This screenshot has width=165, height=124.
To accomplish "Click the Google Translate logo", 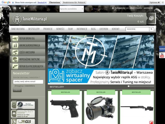I will point(6,2).
